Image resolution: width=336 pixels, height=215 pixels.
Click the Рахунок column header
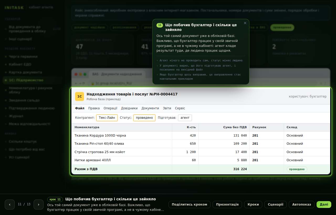[x=267, y=127]
